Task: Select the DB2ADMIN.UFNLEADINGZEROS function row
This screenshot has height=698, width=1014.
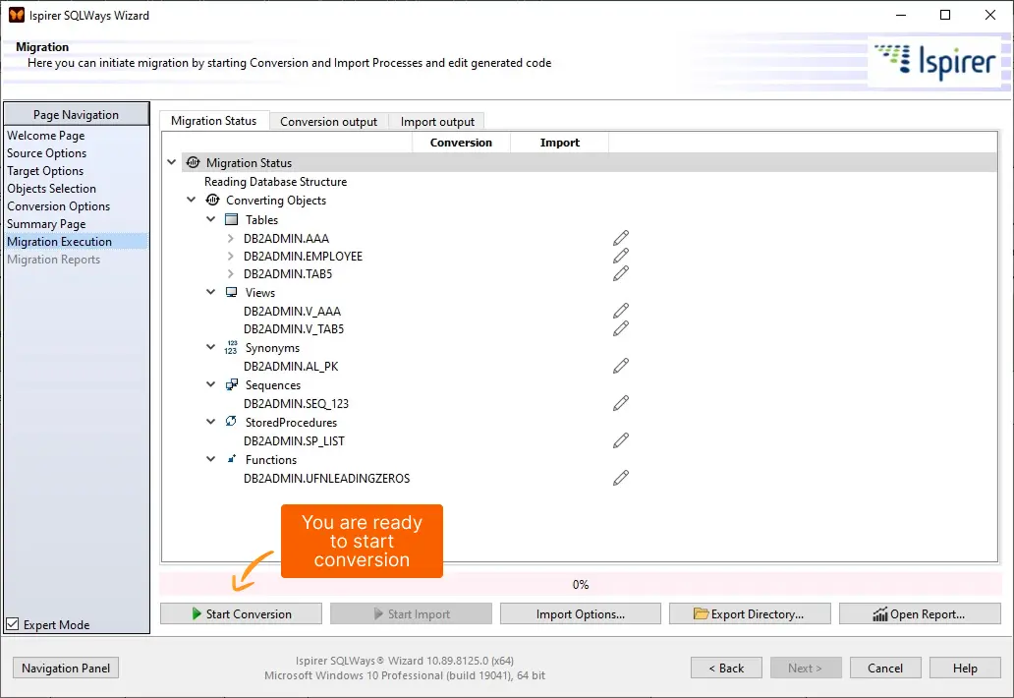Action: [x=326, y=479]
